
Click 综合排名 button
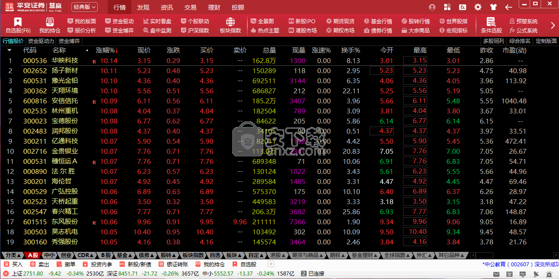(520, 41)
